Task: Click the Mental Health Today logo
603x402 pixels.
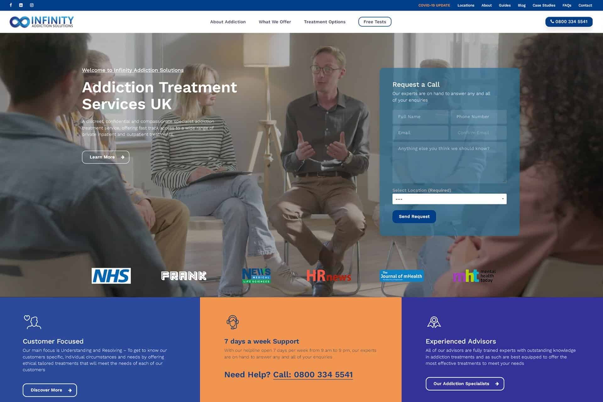Action: (474, 276)
